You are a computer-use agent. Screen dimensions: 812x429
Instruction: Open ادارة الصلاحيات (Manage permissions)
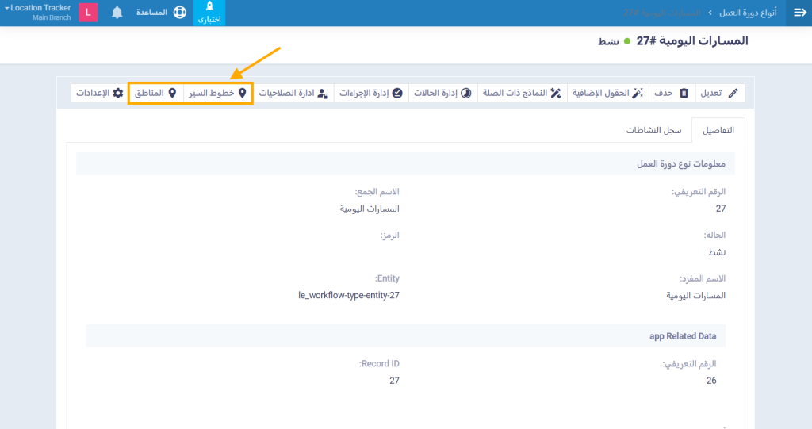tap(293, 93)
